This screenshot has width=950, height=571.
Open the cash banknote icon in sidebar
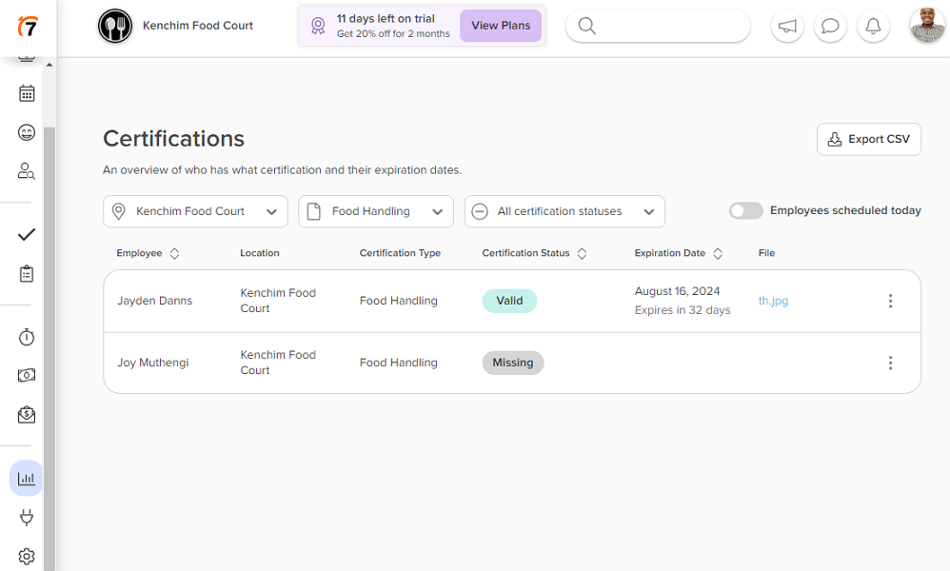pyautogui.click(x=27, y=375)
